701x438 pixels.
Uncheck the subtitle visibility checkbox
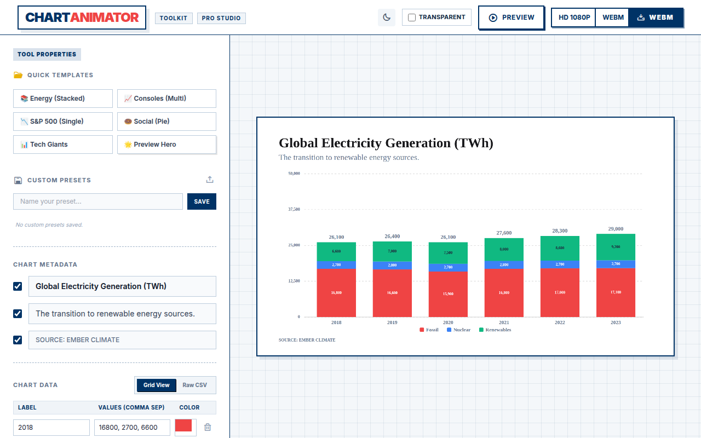[x=18, y=314]
